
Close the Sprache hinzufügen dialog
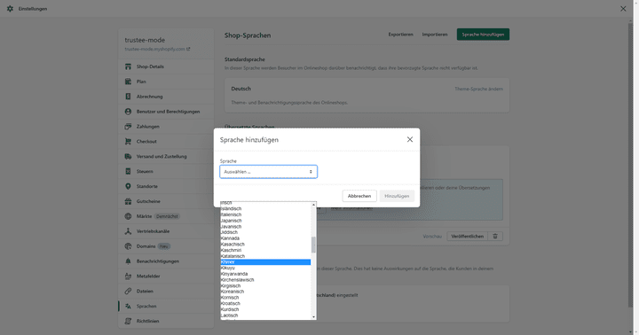409,139
